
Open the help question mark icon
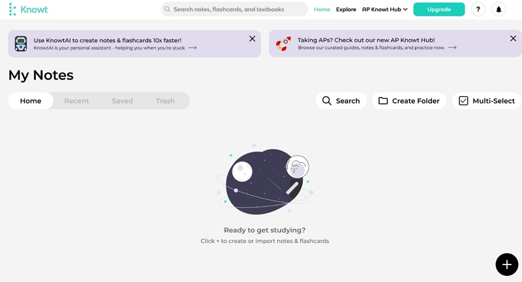(478, 9)
